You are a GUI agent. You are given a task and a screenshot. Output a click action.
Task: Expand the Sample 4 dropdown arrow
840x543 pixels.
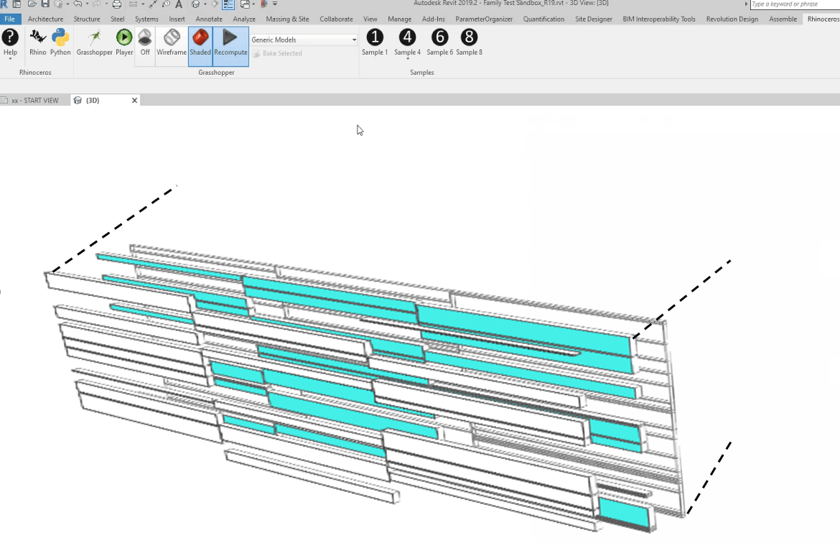point(408,58)
